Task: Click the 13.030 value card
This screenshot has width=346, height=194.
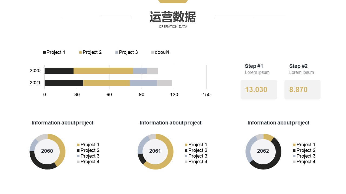Action: pyautogui.click(x=259, y=89)
